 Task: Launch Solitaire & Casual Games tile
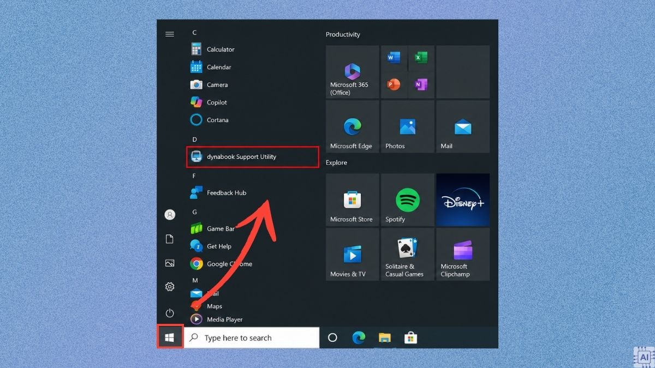coord(408,255)
